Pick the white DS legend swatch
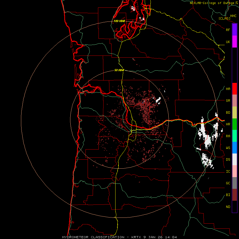Viewport: 239px width, 239px height. (x=234, y=159)
